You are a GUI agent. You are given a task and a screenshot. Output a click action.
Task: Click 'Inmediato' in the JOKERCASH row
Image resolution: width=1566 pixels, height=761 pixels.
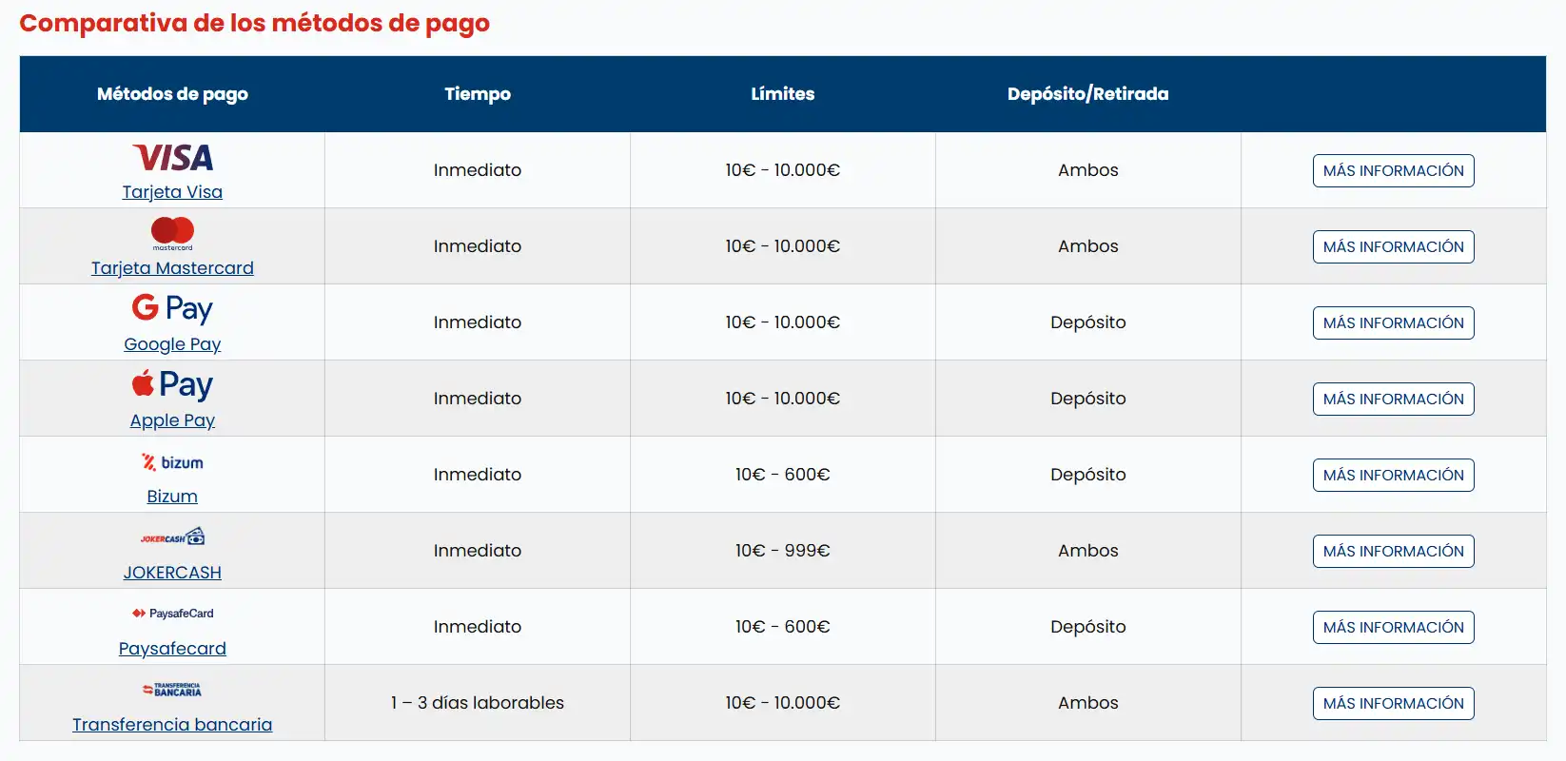(478, 551)
